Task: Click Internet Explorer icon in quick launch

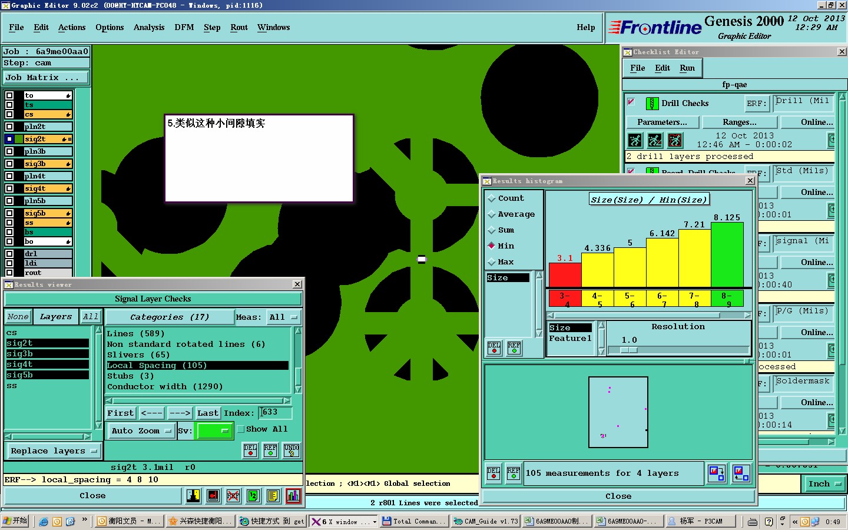Action: click(x=44, y=521)
